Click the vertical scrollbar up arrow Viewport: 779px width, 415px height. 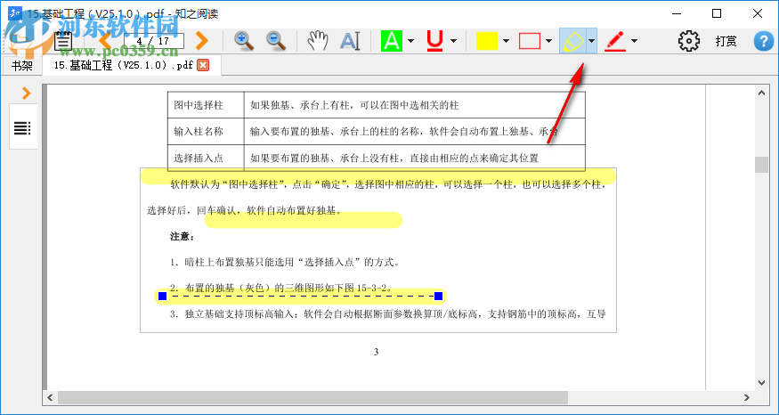(x=761, y=93)
